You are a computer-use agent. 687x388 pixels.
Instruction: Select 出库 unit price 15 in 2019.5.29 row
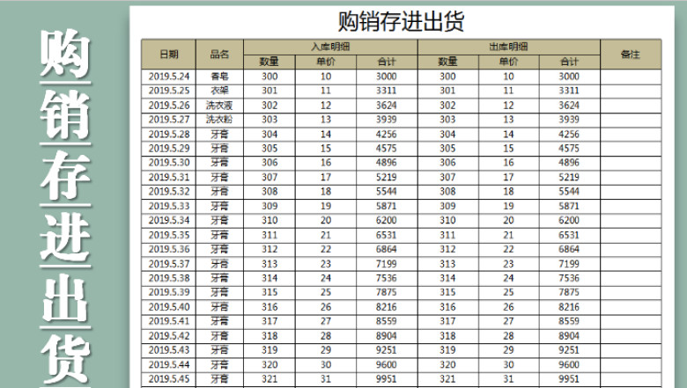click(x=509, y=149)
